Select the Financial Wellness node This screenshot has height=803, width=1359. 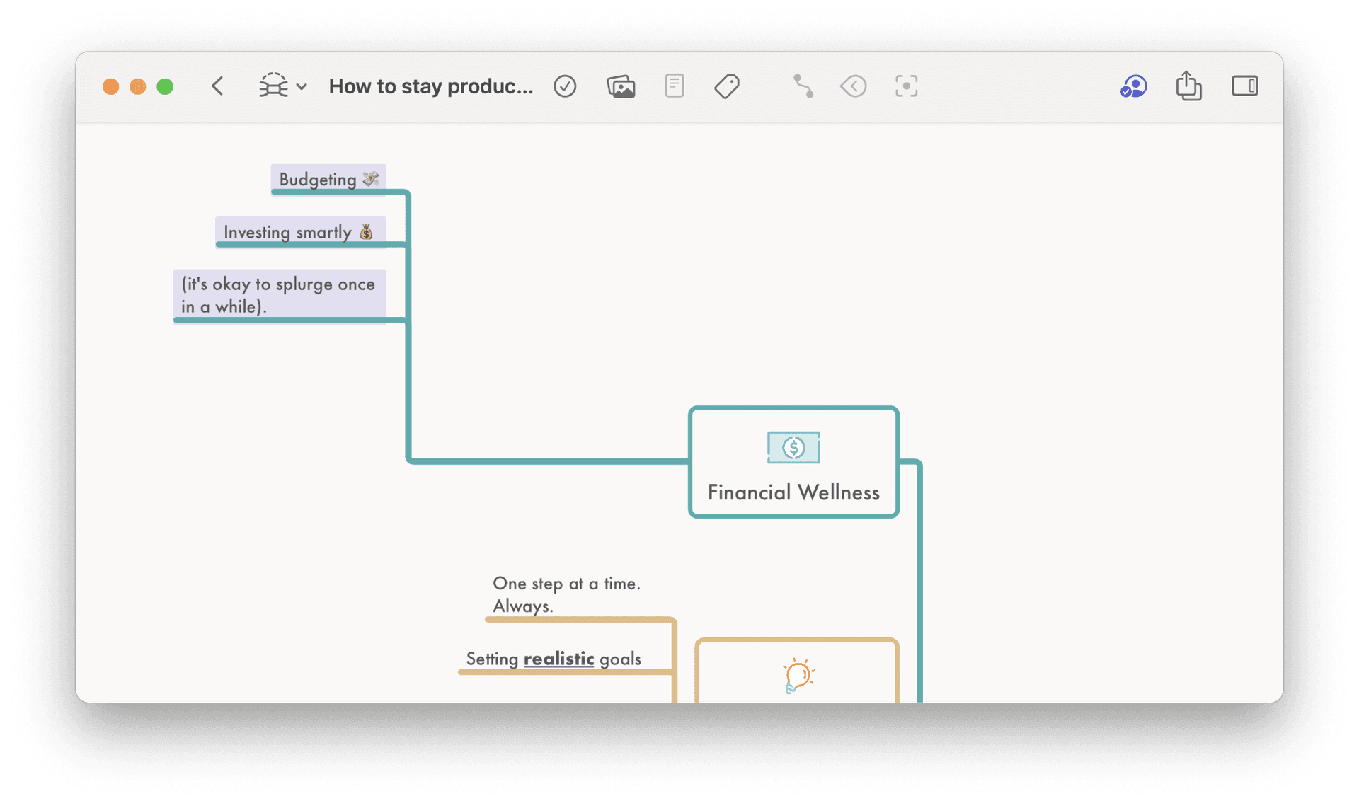point(793,492)
